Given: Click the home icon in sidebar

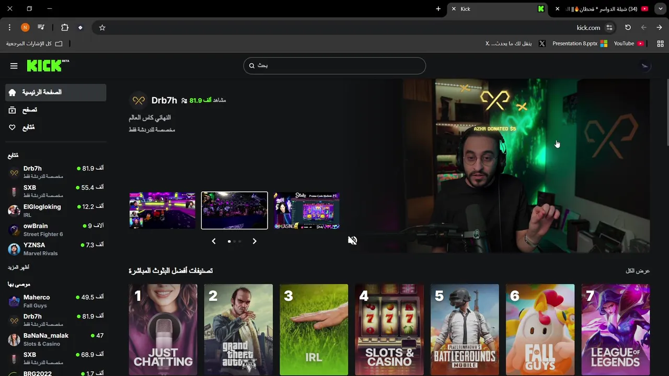Looking at the screenshot, I should pos(13,92).
